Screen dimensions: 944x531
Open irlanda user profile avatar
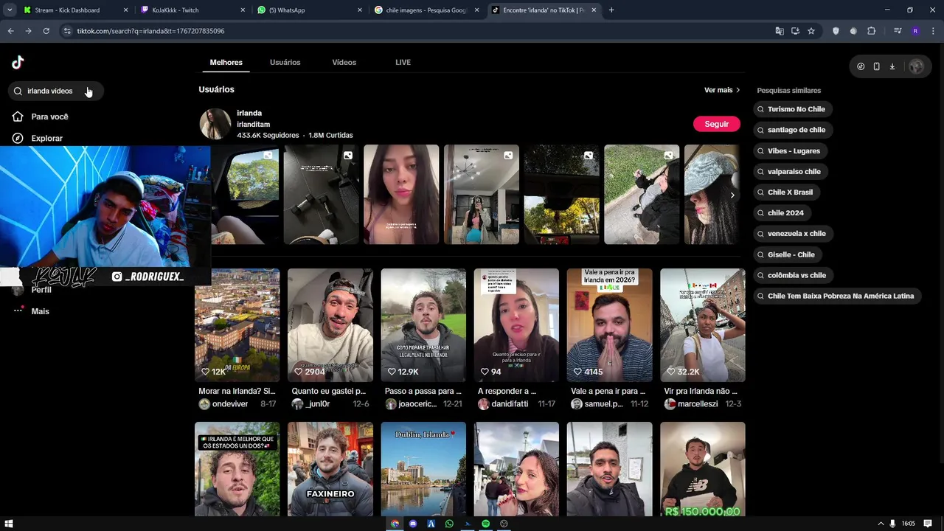click(215, 124)
